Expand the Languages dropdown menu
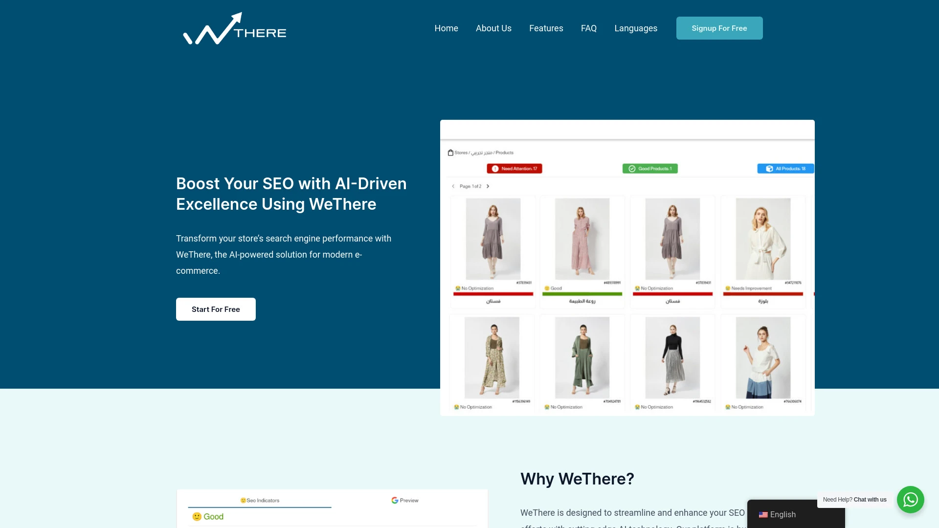The height and width of the screenshot is (528, 939). (635, 28)
